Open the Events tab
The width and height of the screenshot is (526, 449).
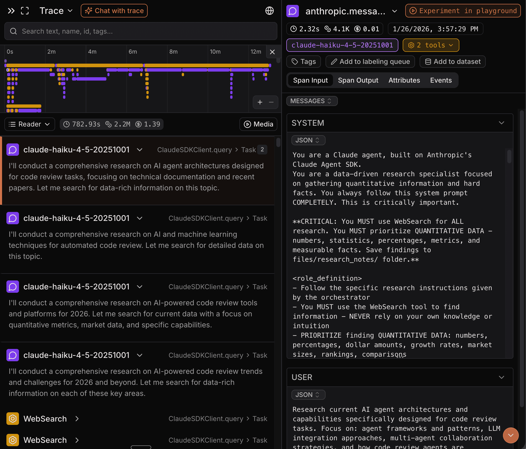[441, 80]
